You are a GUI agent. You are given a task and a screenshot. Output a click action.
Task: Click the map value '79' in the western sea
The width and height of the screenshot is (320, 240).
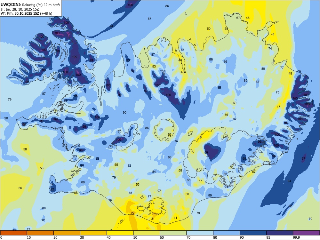click(10, 100)
